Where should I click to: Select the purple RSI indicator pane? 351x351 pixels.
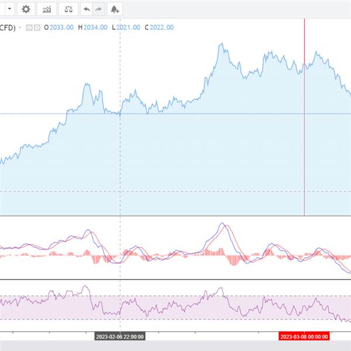pyautogui.click(x=175, y=307)
